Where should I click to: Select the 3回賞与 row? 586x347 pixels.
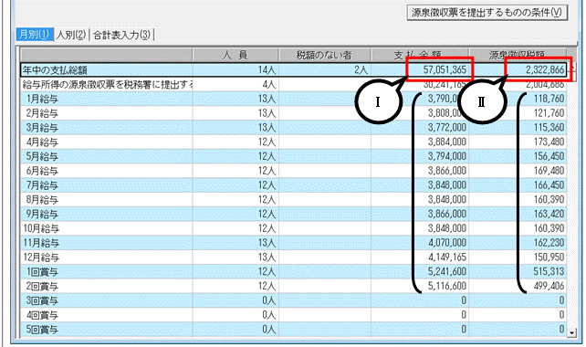[293, 300]
